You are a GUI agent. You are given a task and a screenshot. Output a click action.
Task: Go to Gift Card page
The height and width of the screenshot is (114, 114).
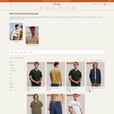[x=60, y=8]
